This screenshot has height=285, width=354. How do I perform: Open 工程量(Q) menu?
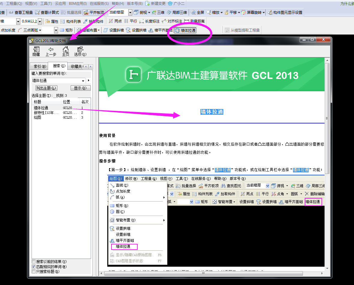coord(14,3)
